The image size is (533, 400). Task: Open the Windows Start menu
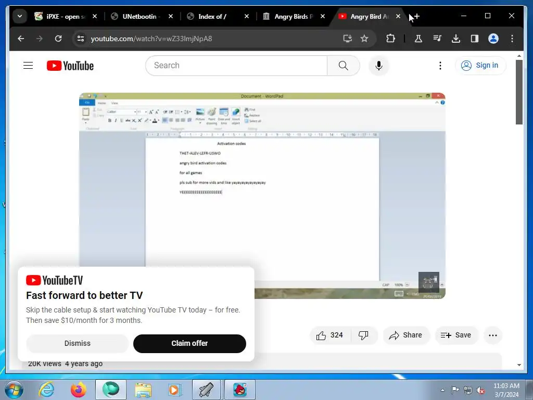tap(14, 390)
